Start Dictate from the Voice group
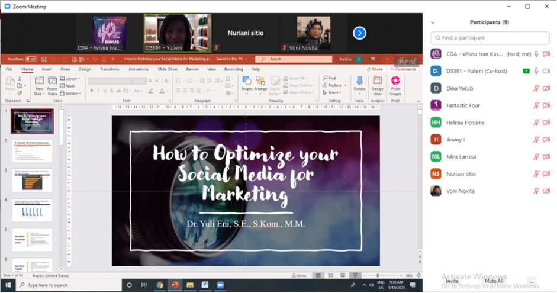The height and width of the screenshot is (293, 557). tap(359, 85)
